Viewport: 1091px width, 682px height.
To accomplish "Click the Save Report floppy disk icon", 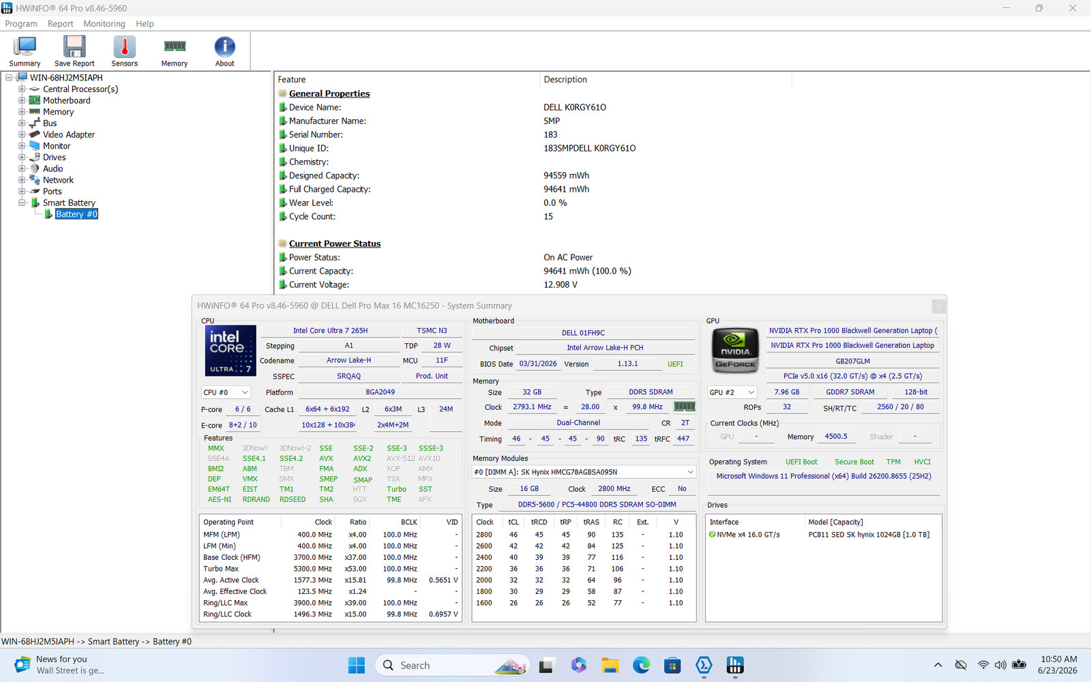I will click(x=74, y=51).
